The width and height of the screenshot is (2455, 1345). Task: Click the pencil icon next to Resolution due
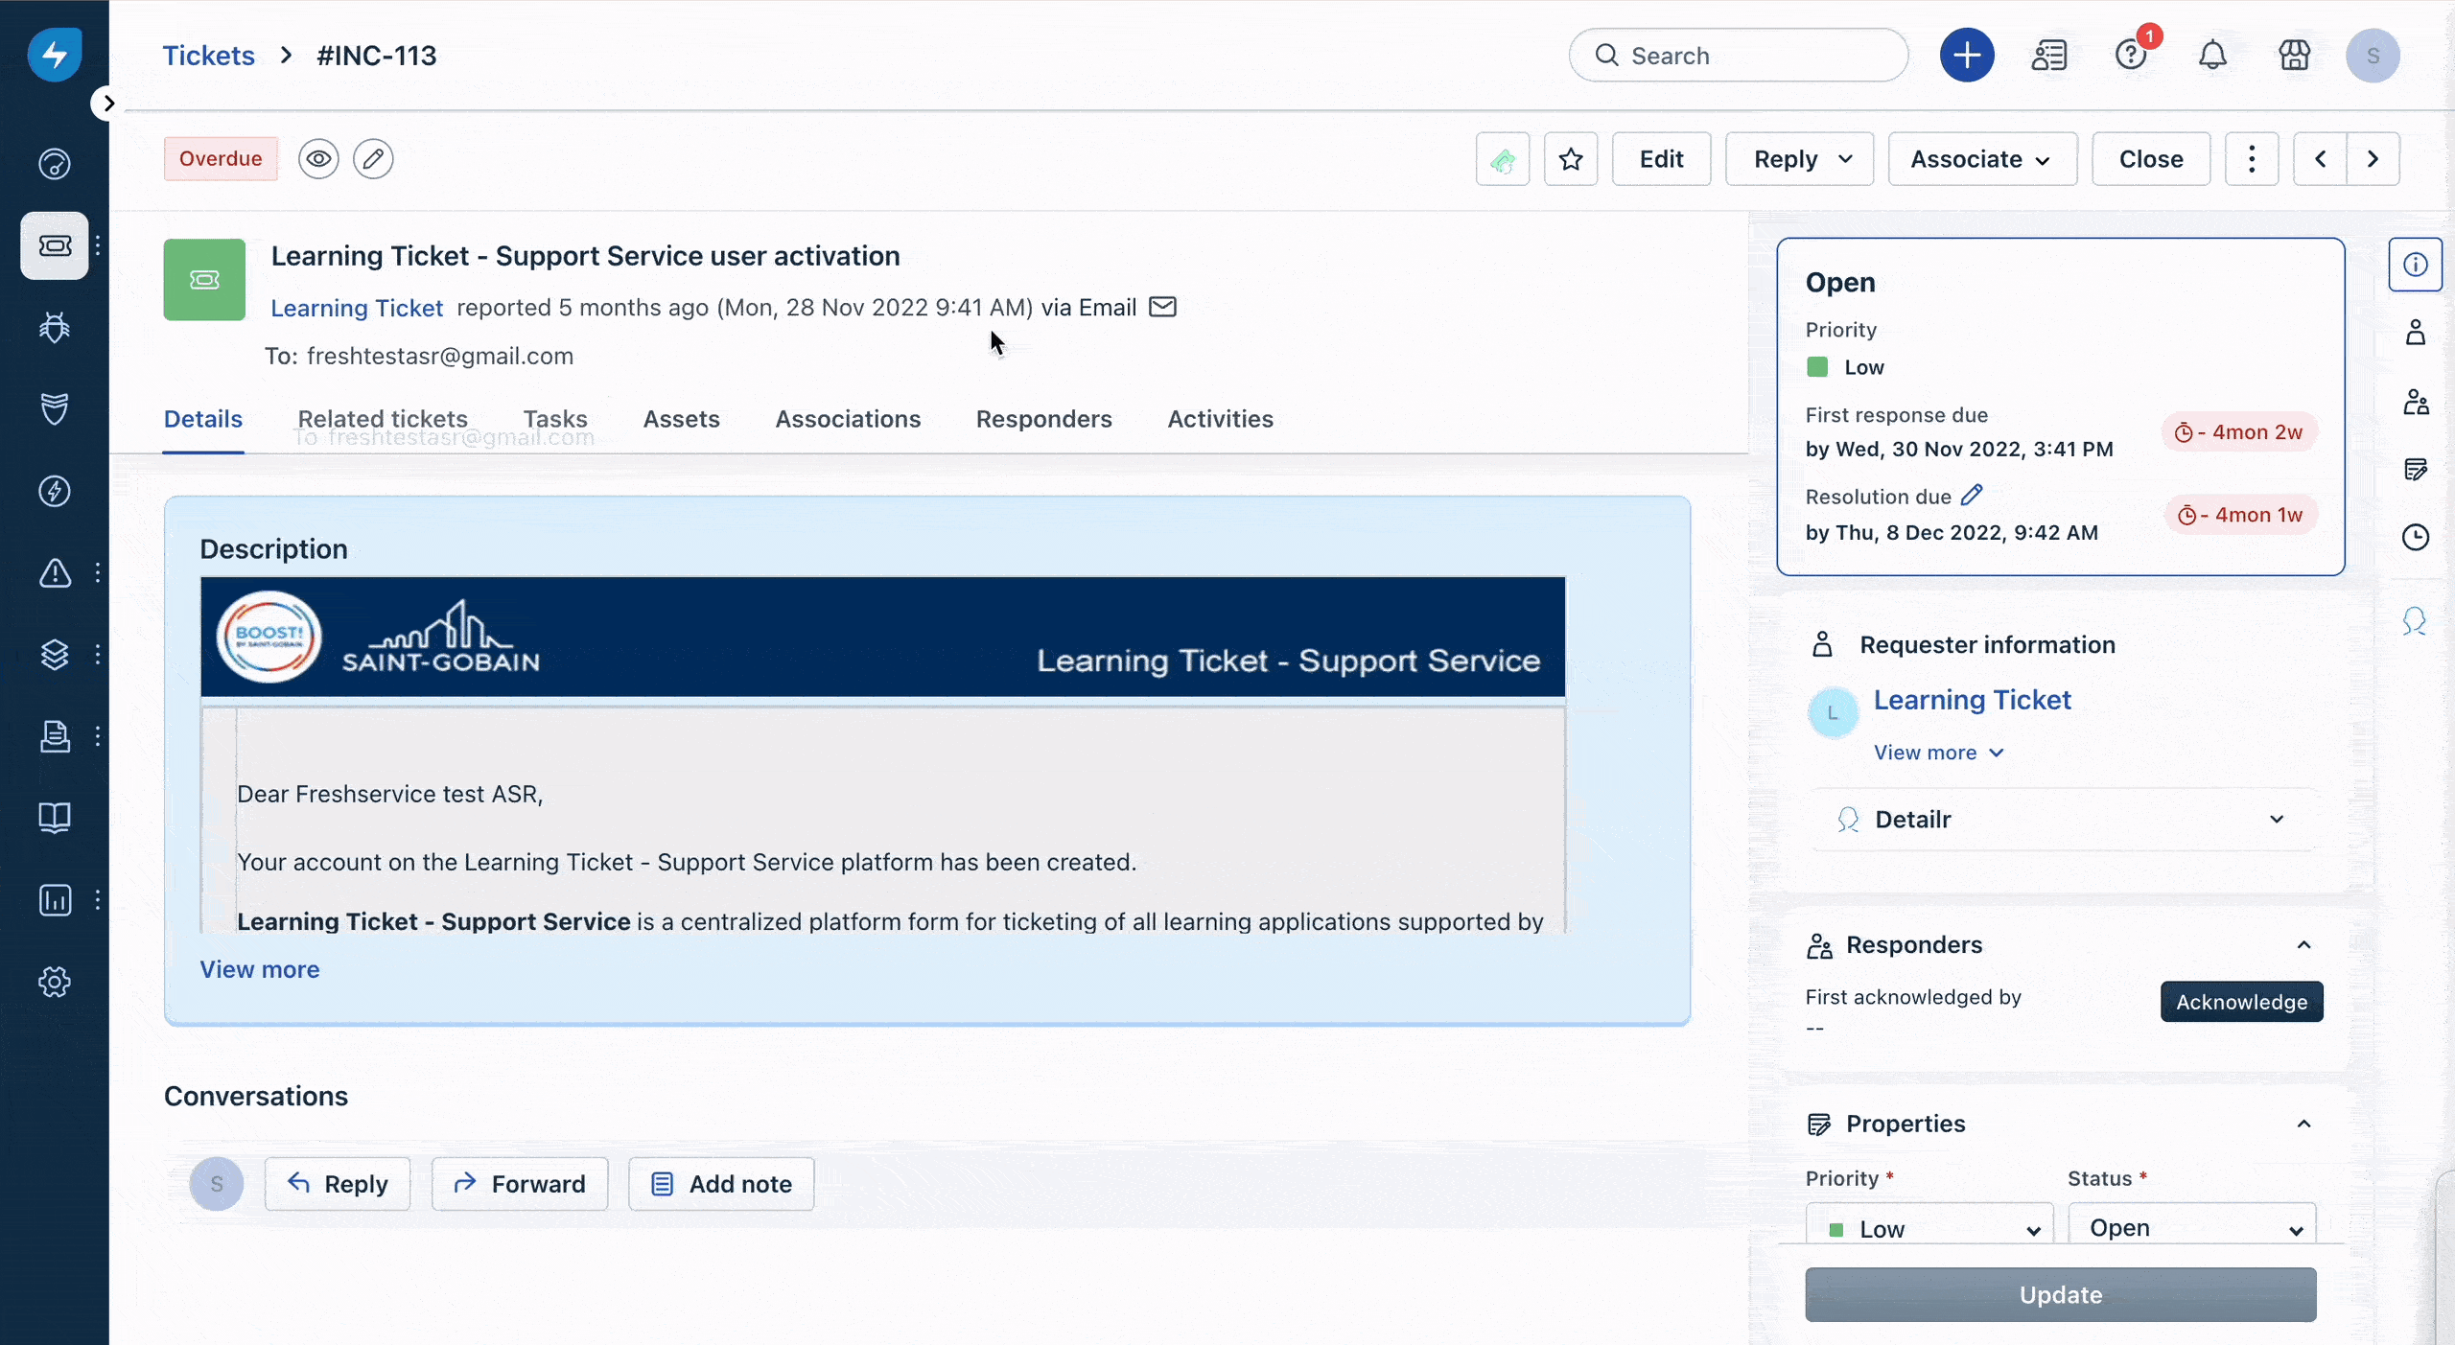1972,496
